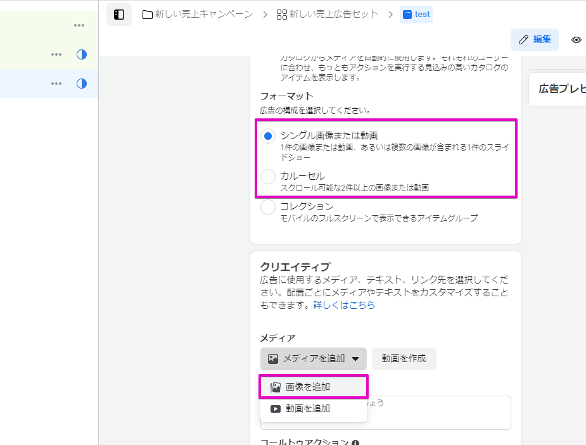
Task: Open 新しい売上キャンペーン folder breadcrumb
Action: [197, 15]
